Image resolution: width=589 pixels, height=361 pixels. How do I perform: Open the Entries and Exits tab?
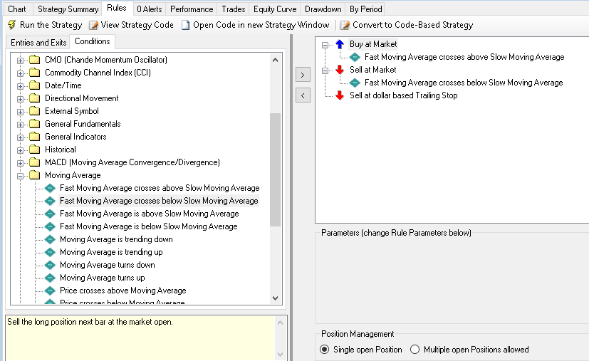tap(39, 43)
